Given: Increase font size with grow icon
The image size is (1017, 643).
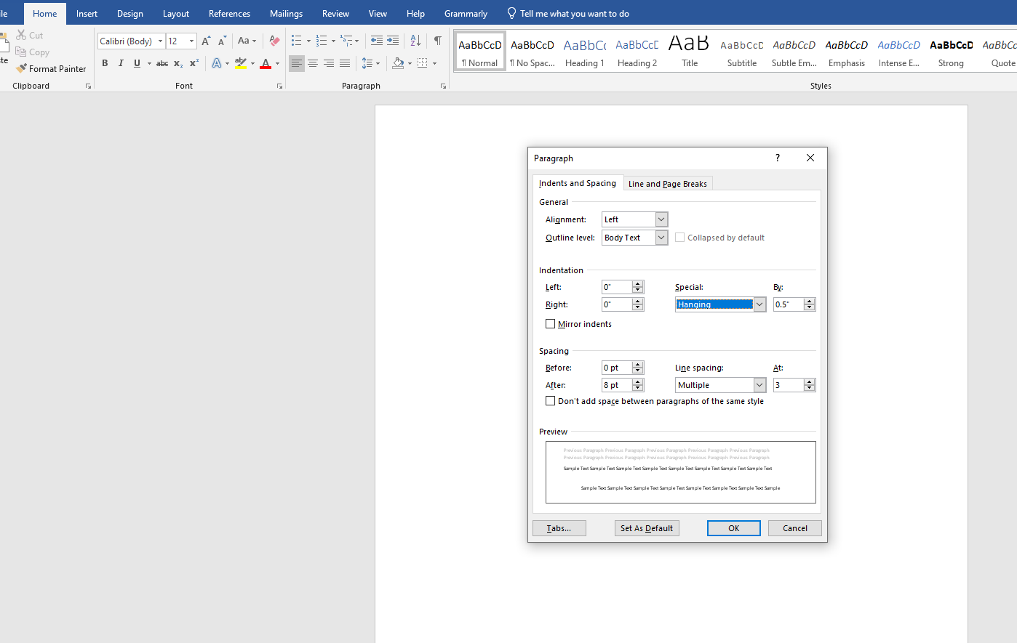Looking at the screenshot, I should click(206, 41).
